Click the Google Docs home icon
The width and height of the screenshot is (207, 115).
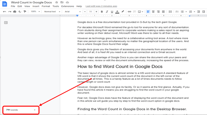click(x=5, y=4)
